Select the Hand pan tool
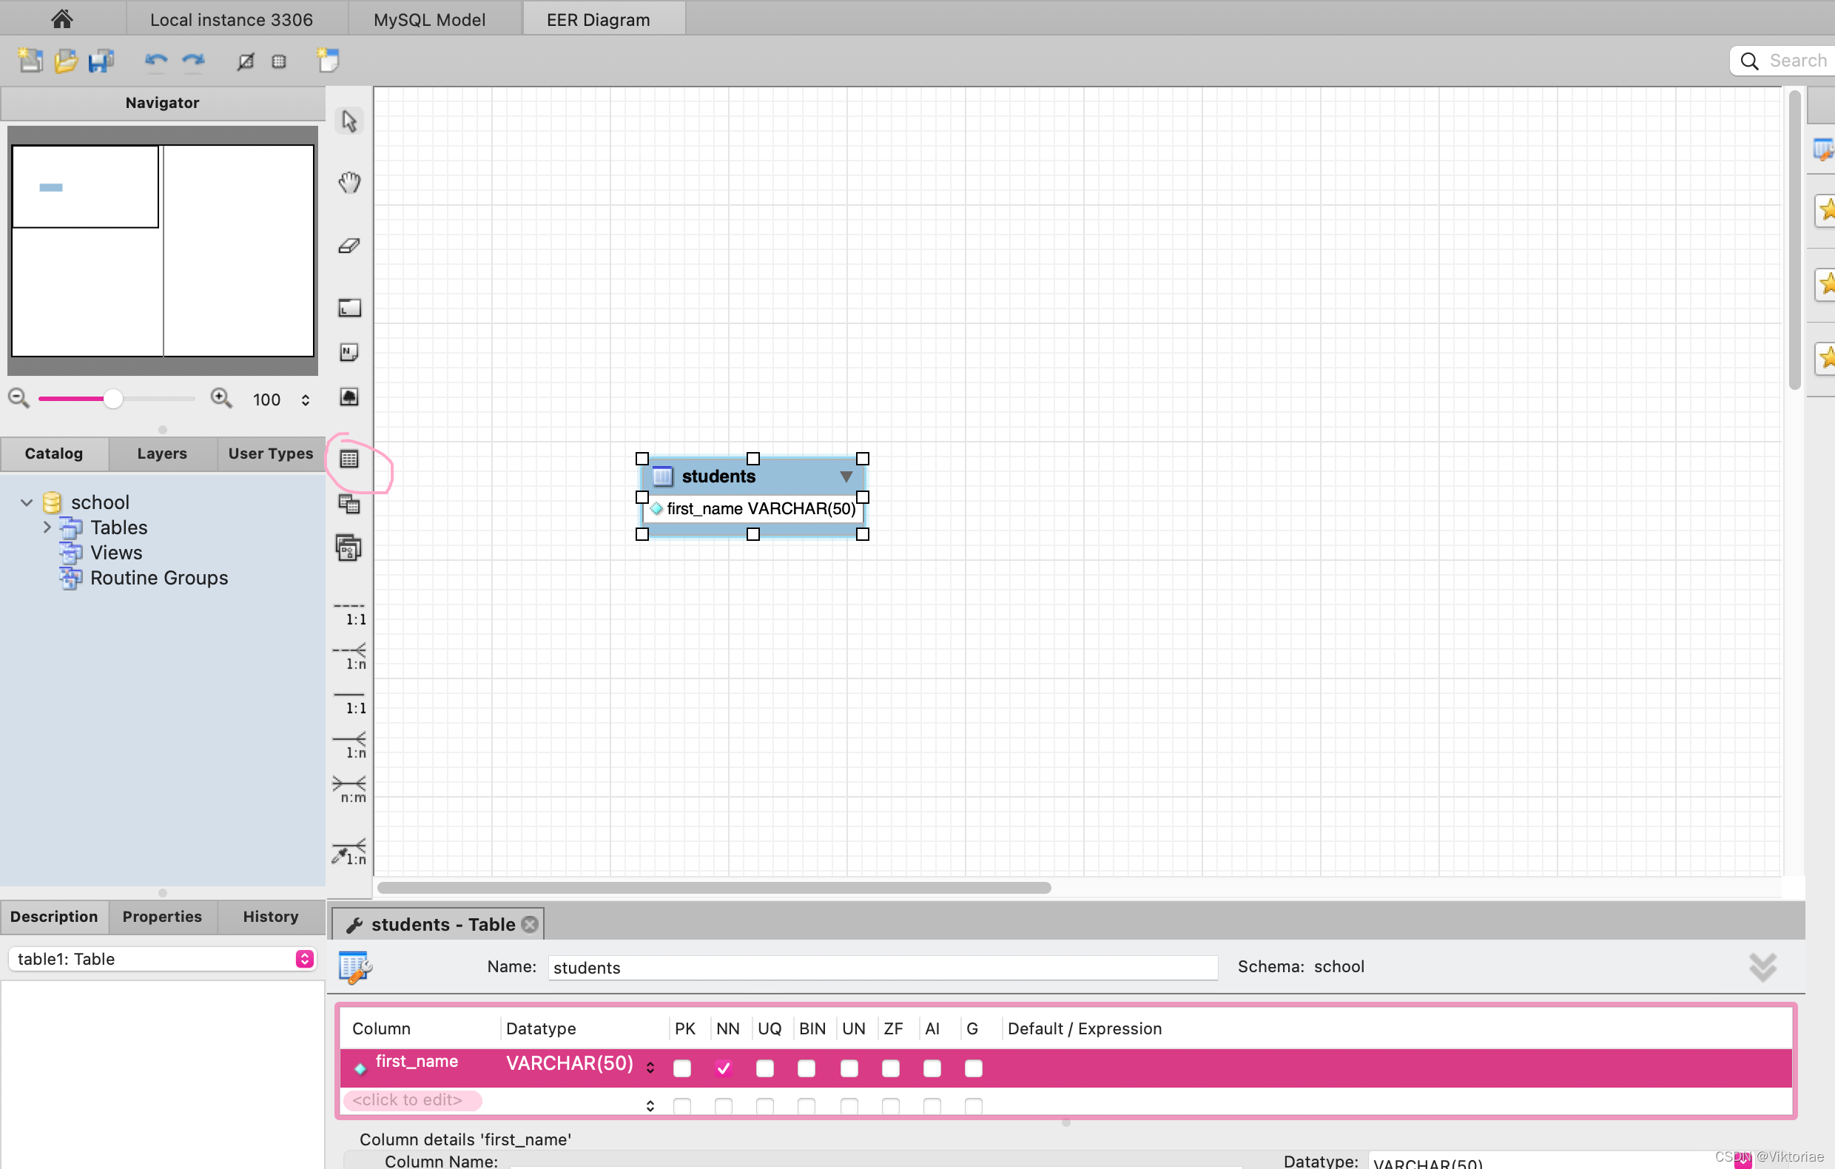Screen dimensions: 1835x1169 click(349, 182)
